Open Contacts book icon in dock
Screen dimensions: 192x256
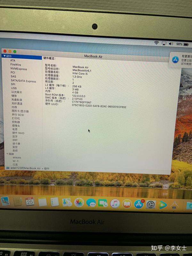tap(17, 202)
